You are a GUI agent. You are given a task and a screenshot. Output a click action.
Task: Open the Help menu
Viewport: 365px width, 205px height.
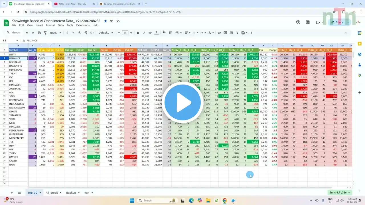click(x=95, y=25)
